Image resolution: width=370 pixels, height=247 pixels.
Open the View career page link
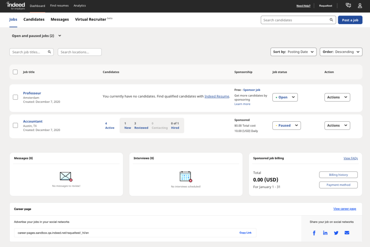pyautogui.click(x=344, y=209)
